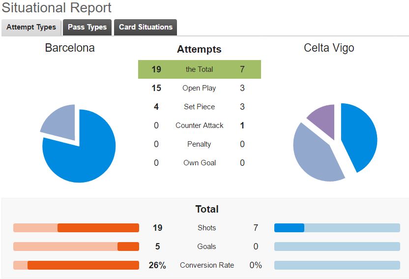
Task: Click Barcelona's large blue open play pie slice
Action: 84,154
